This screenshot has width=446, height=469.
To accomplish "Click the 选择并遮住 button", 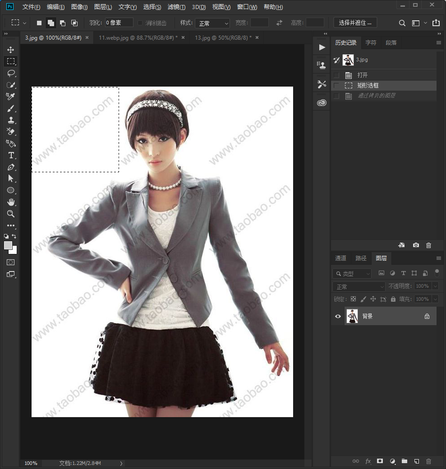I will [x=355, y=23].
